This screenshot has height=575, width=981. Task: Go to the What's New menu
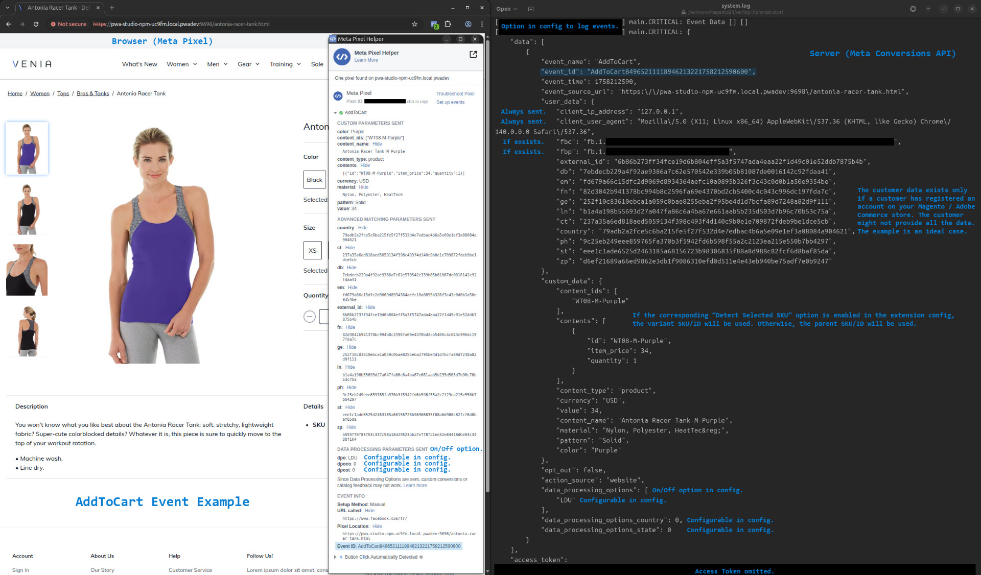[x=139, y=64]
